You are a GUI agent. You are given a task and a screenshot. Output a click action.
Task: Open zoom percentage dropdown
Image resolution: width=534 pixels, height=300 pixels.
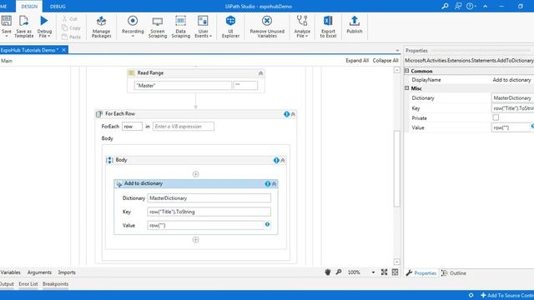click(x=373, y=272)
